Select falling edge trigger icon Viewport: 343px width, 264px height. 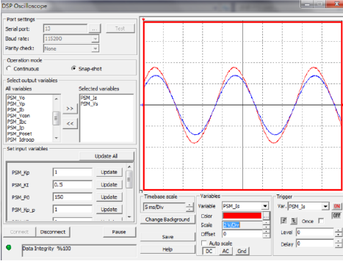pyautogui.click(x=294, y=221)
